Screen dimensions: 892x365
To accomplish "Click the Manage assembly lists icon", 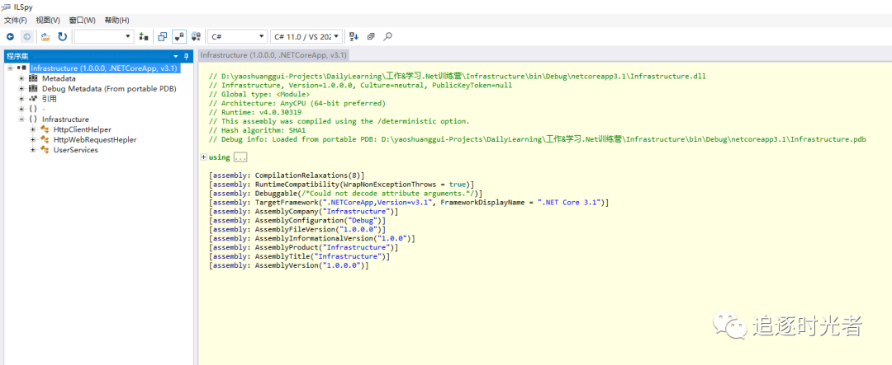I will point(145,37).
